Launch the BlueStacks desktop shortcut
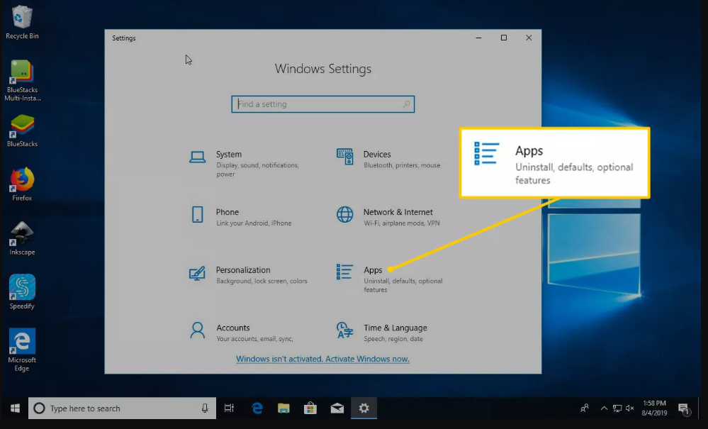Viewport: 708px width, 429px height. click(x=22, y=131)
